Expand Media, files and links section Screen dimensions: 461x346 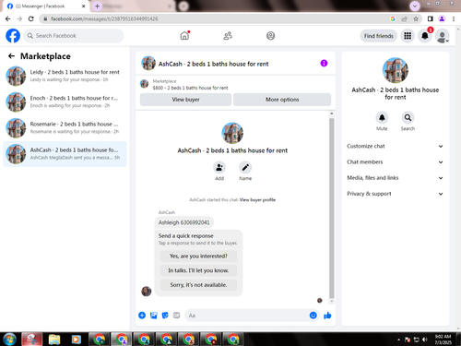[395, 178]
